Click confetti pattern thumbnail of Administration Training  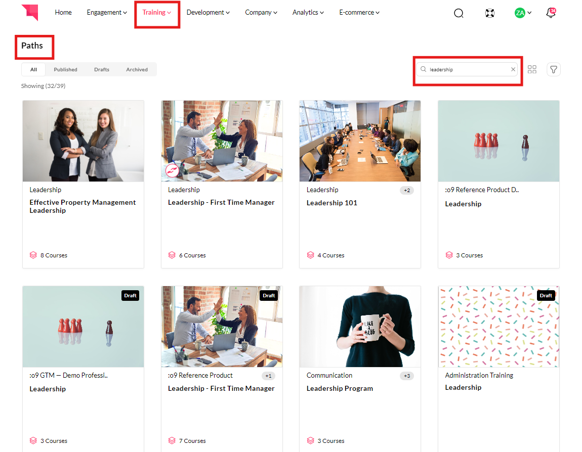coord(498,326)
